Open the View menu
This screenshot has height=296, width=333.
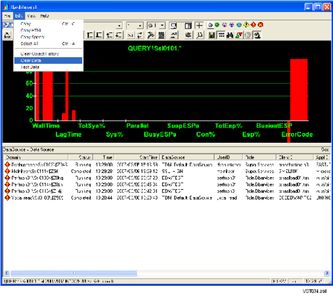pyautogui.click(x=32, y=16)
